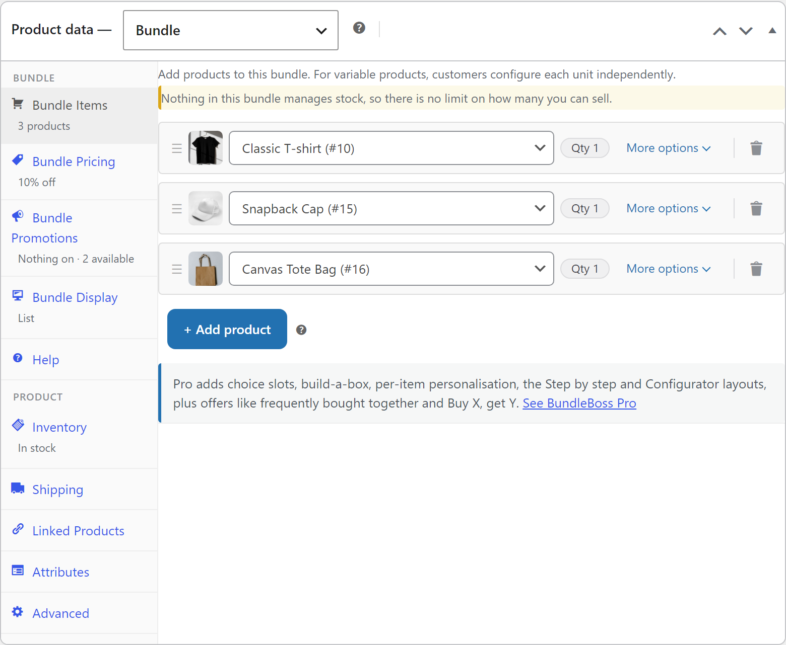
Task: Delete Canvas Tote Bag from the bundle
Action: click(756, 269)
